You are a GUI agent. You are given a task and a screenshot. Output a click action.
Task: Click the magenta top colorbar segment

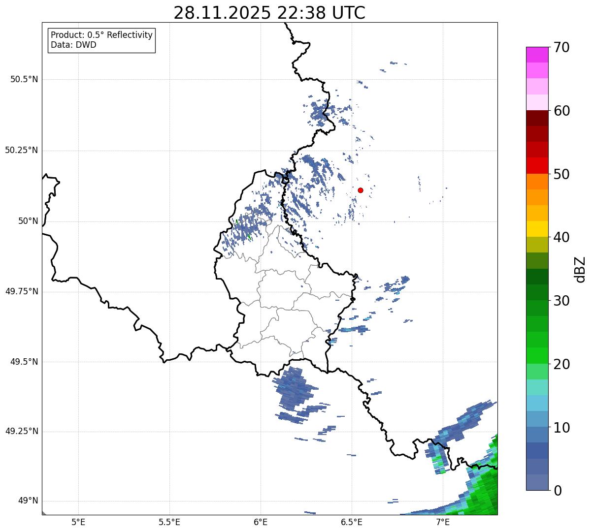tap(537, 55)
